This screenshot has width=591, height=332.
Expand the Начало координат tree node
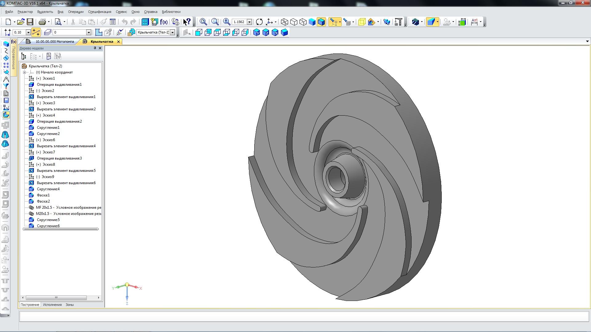pos(24,72)
